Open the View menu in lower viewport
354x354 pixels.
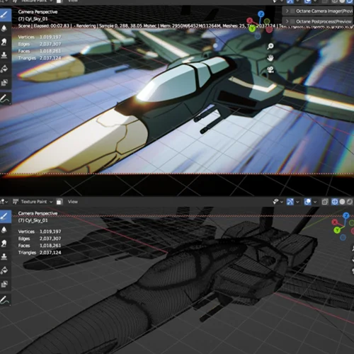click(73, 202)
